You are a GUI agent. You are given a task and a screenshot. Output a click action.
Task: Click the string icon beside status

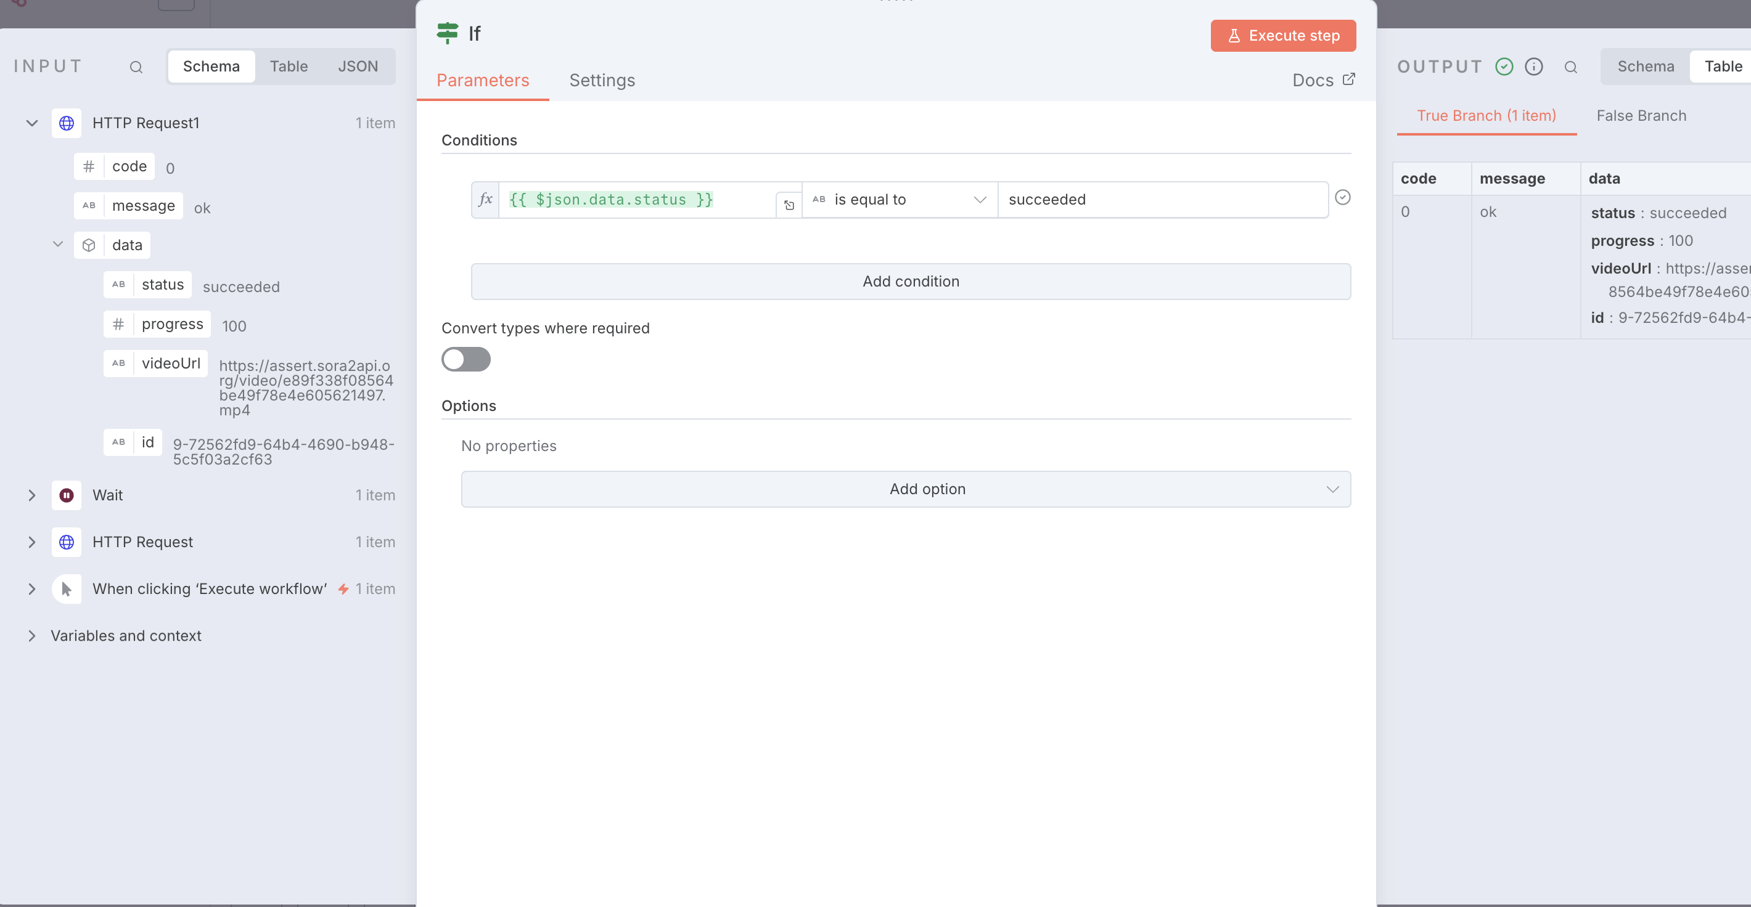(x=118, y=285)
